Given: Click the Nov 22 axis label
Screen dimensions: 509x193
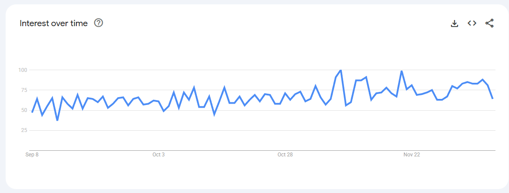Looking at the screenshot, I should [411, 155].
